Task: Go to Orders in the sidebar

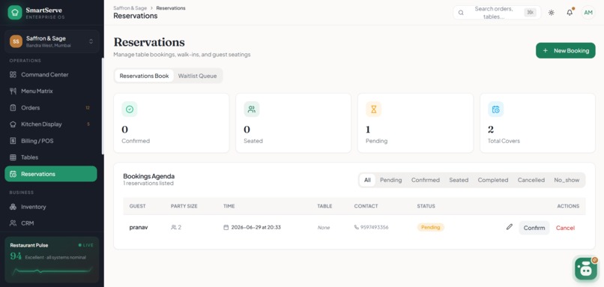Action: point(51,108)
